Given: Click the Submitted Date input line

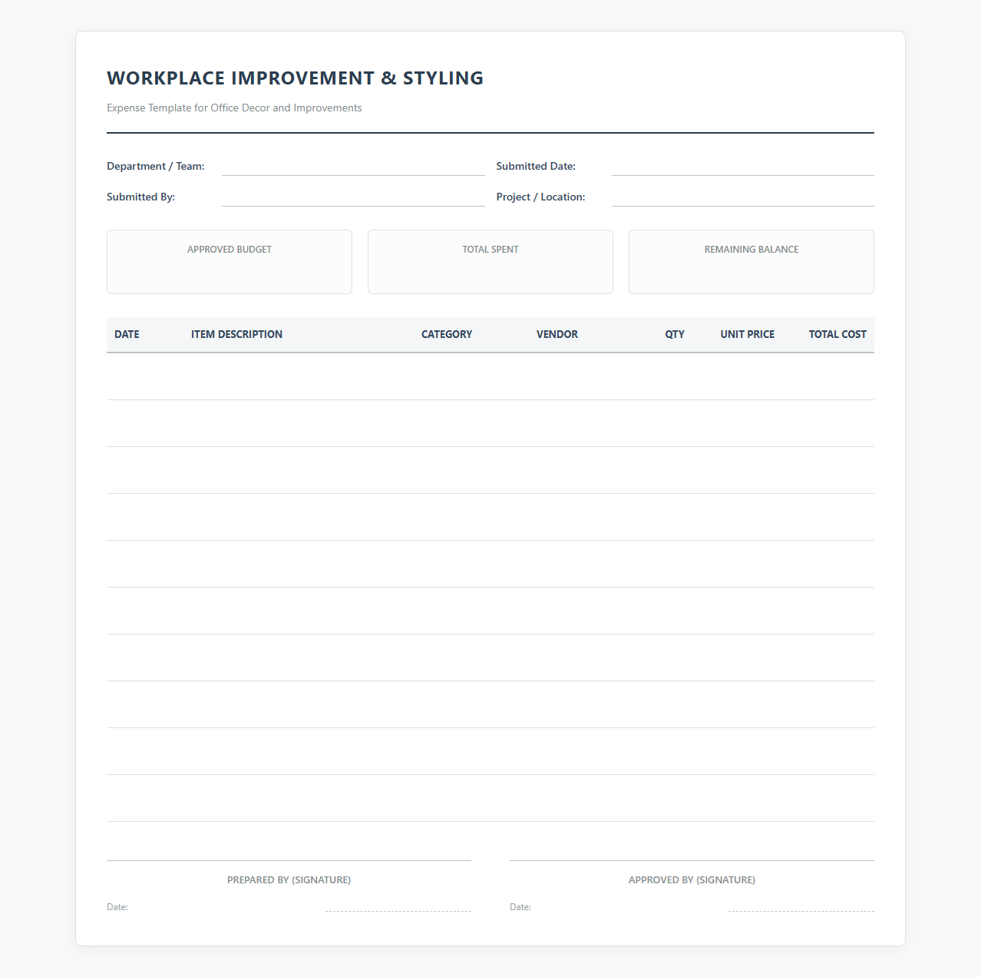Looking at the screenshot, I should (x=743, y=167).
